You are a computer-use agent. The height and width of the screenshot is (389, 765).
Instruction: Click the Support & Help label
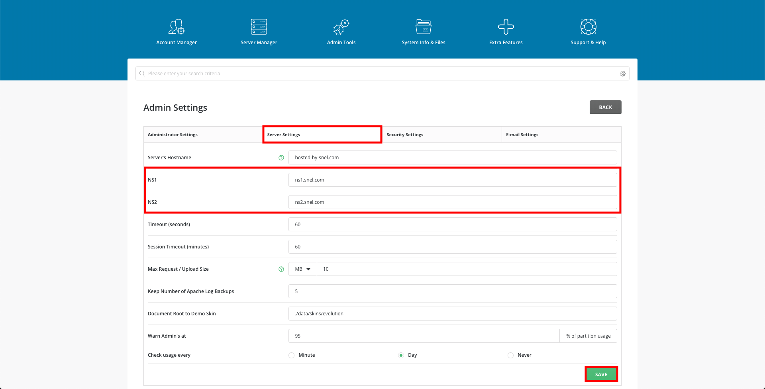(588, 43)
